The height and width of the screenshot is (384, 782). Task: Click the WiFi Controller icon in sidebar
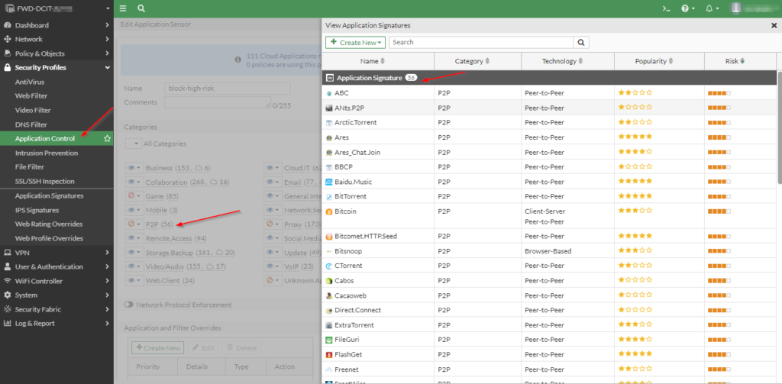click(x=8, y=281)
